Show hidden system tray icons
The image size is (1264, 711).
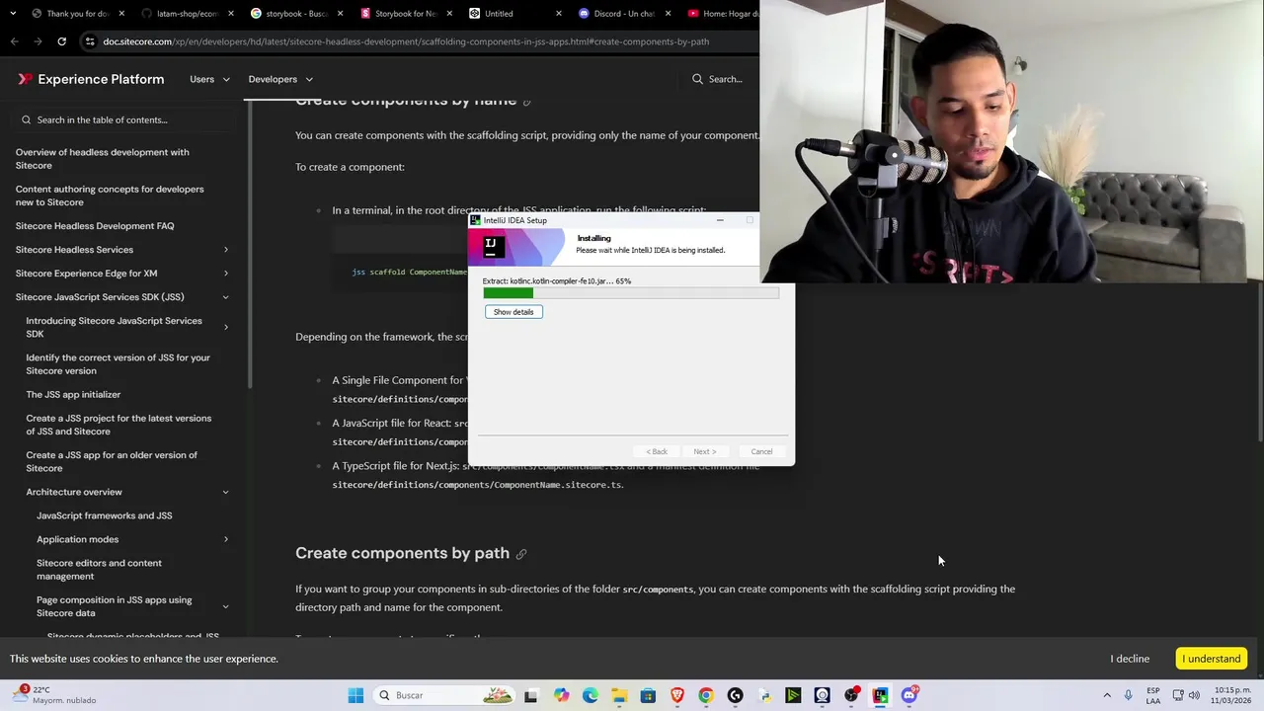1107,695
